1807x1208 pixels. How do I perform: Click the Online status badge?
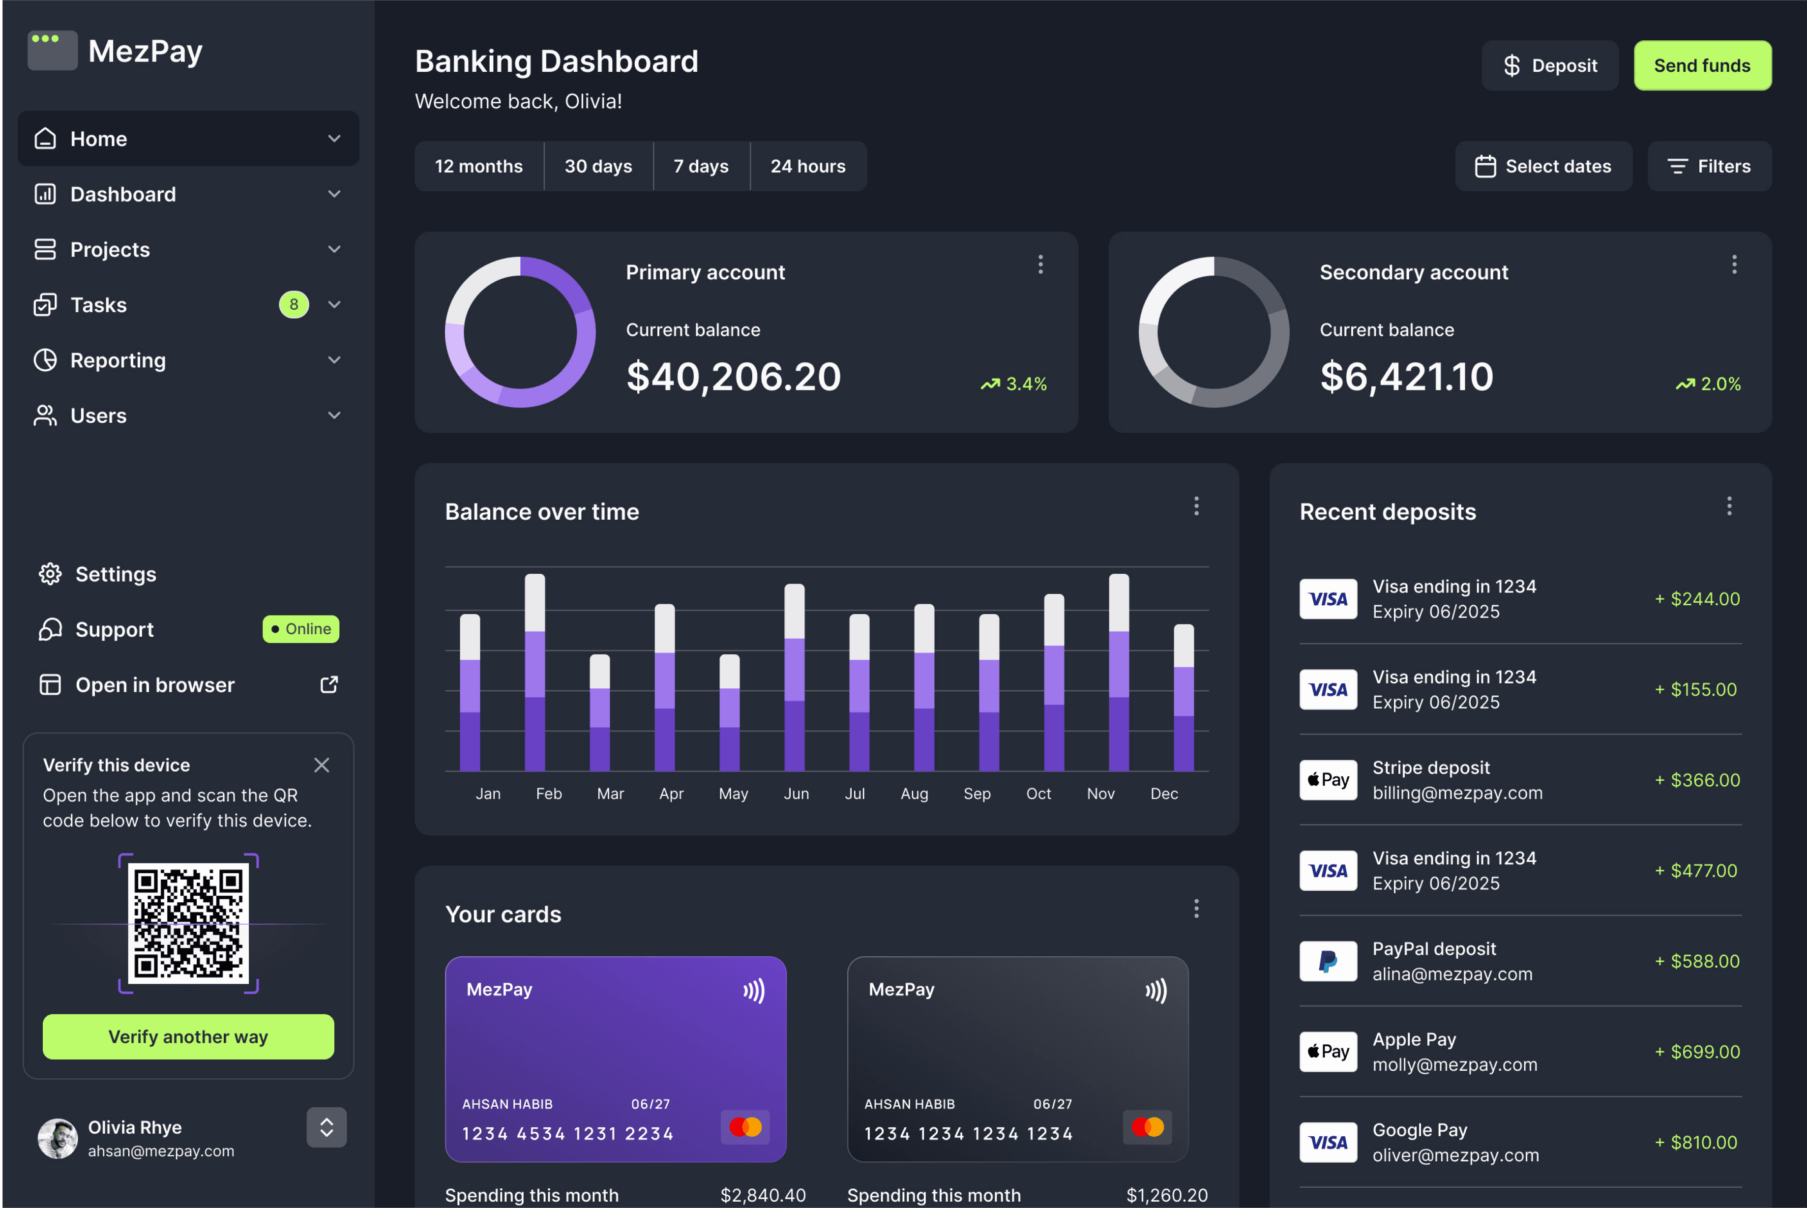coord(301,629)
